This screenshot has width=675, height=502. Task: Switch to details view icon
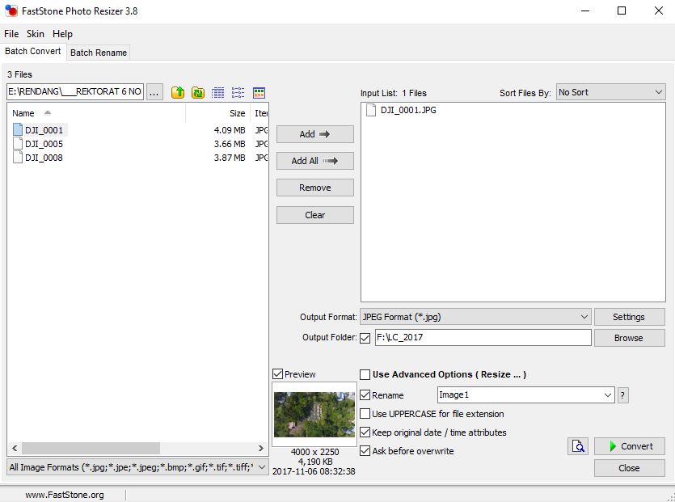[218, 92]
